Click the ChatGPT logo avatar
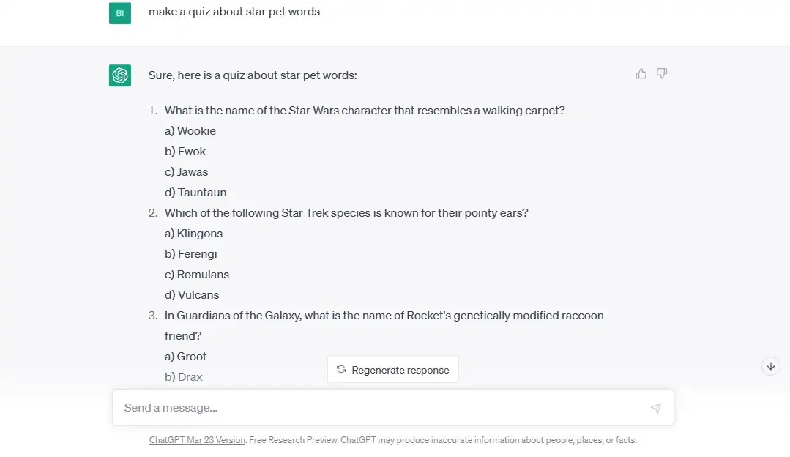This screenshot has width=790, height=457. pyautogui.click(x=120, y=75)
